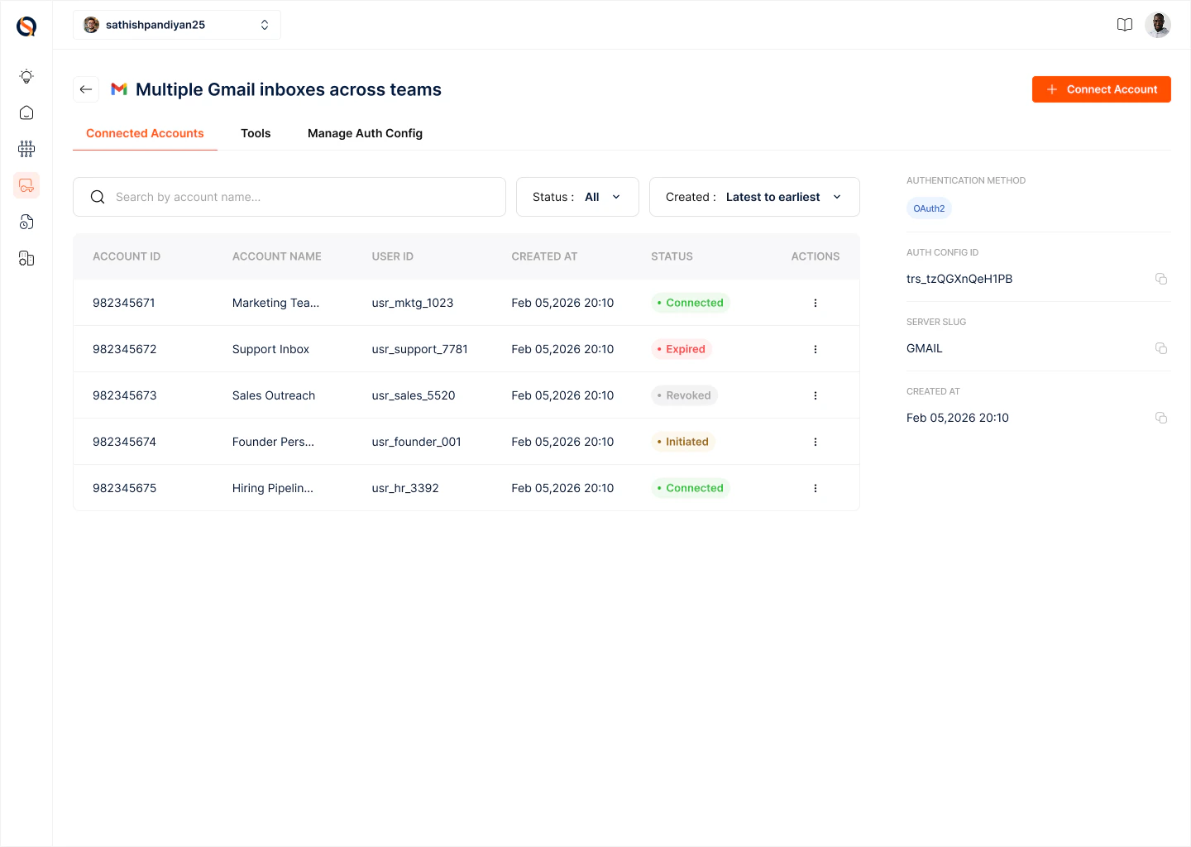Open the fifth sidebar icon below auth configs
The image size is (1191, 847).
click(26, 222)
